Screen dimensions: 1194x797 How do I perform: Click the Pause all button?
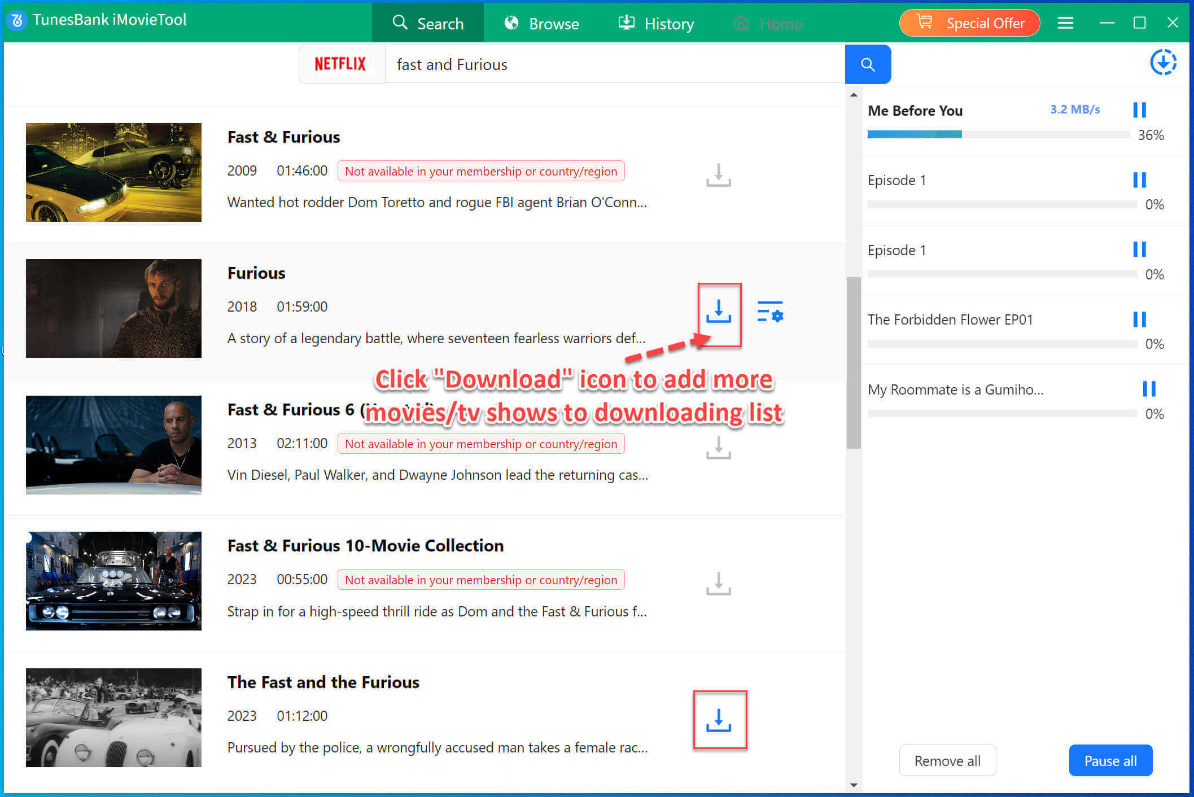[1110, 760]
